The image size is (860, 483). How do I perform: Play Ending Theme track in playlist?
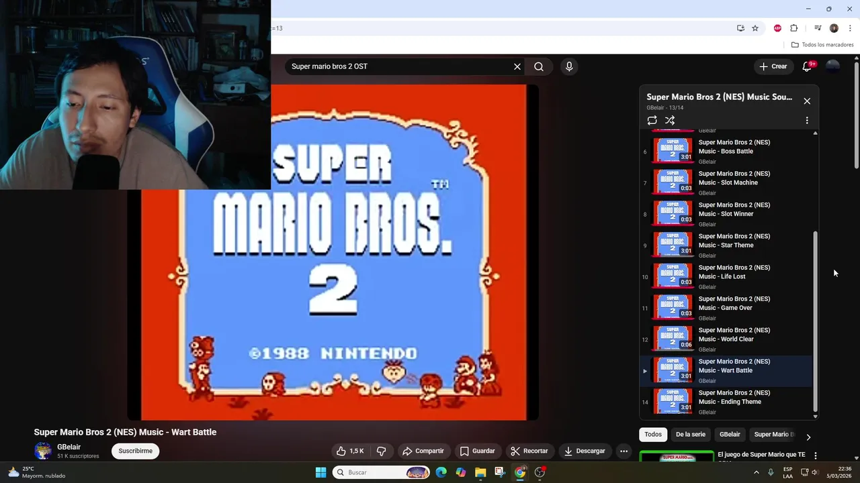tap(727, 402)
